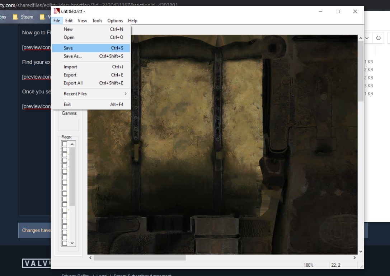Click the horizontal scrollbar thumb
Image resolution: width=390 pixels, height=276 pixels.
click(140, 258)
